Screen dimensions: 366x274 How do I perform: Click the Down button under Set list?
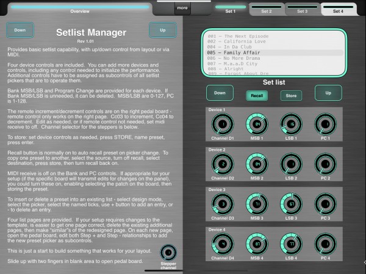coord(220,93)
